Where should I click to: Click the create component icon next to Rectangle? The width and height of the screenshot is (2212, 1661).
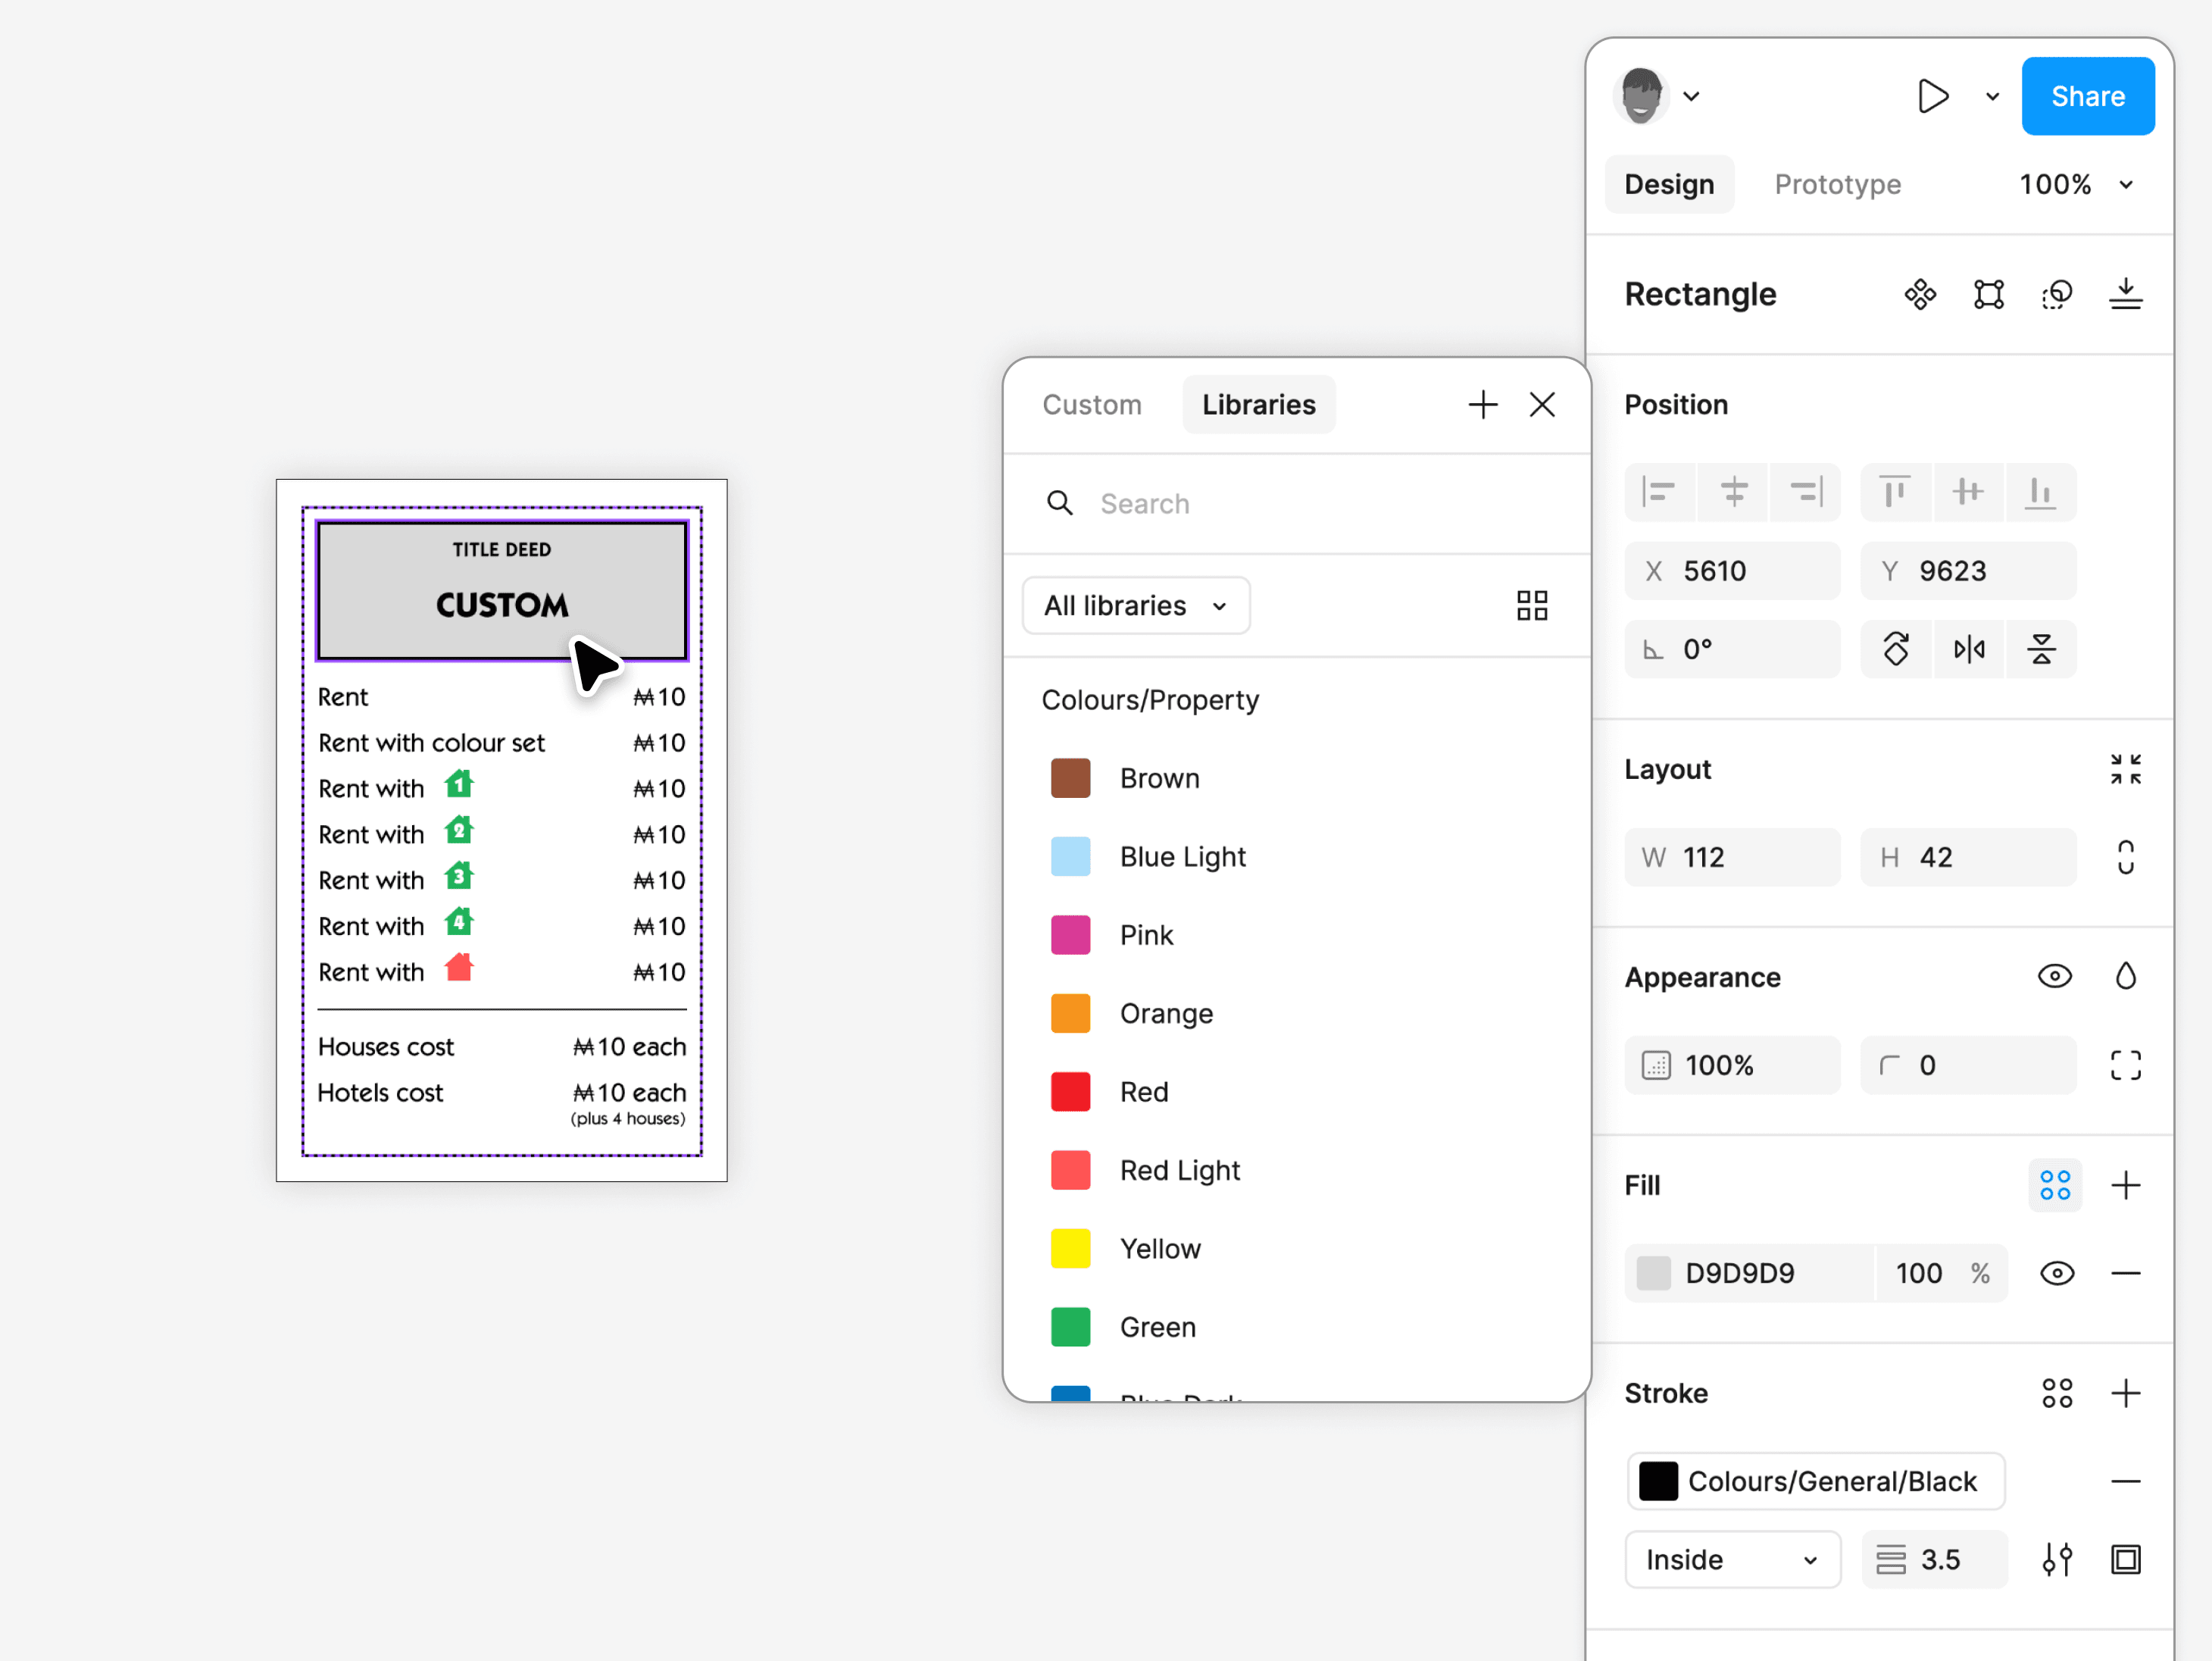[x=1920, y=294]
